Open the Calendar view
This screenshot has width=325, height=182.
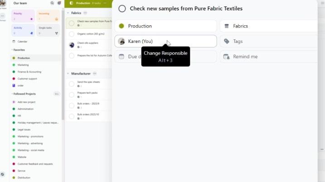[22, 42]
